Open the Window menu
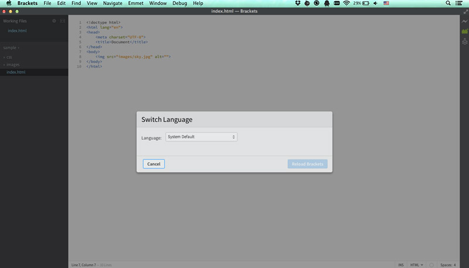 point(158,4)
